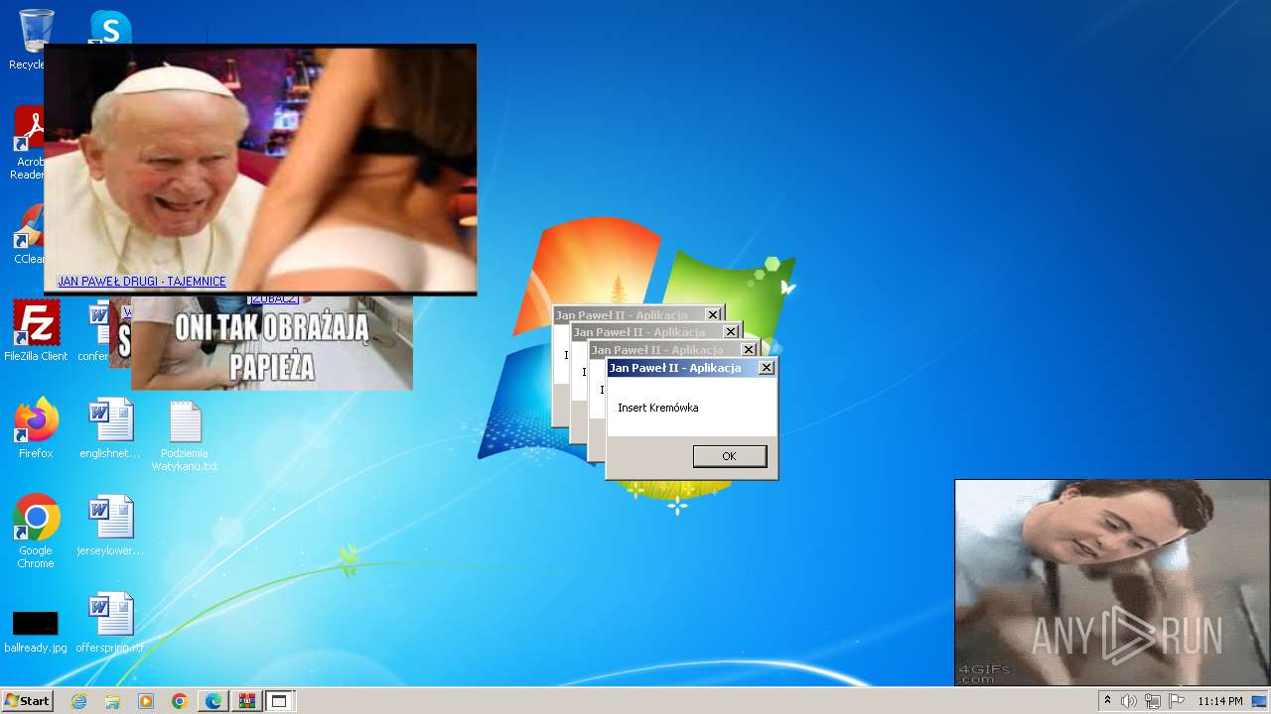Open the CCleaner desktop icon
Viewport: 1271px width, 714px height.
pos(29,234)
